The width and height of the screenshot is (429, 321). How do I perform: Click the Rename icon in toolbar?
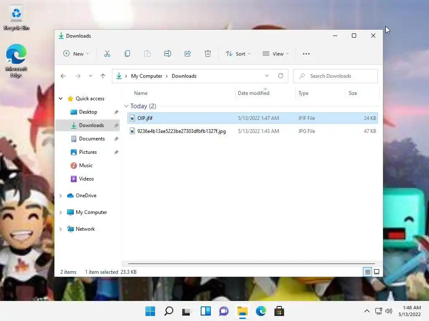[x=168, y=54]
